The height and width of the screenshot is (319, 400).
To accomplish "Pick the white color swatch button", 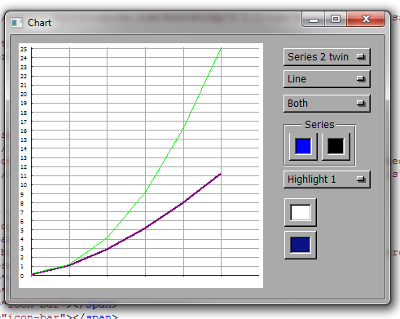I will (x=301, y=212).
